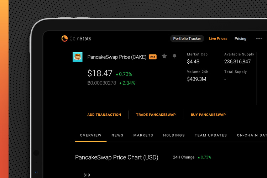Viewport: 267px width, 178px height.
Task: Open the HOLDINGS tab
Action: pos(174,135)
